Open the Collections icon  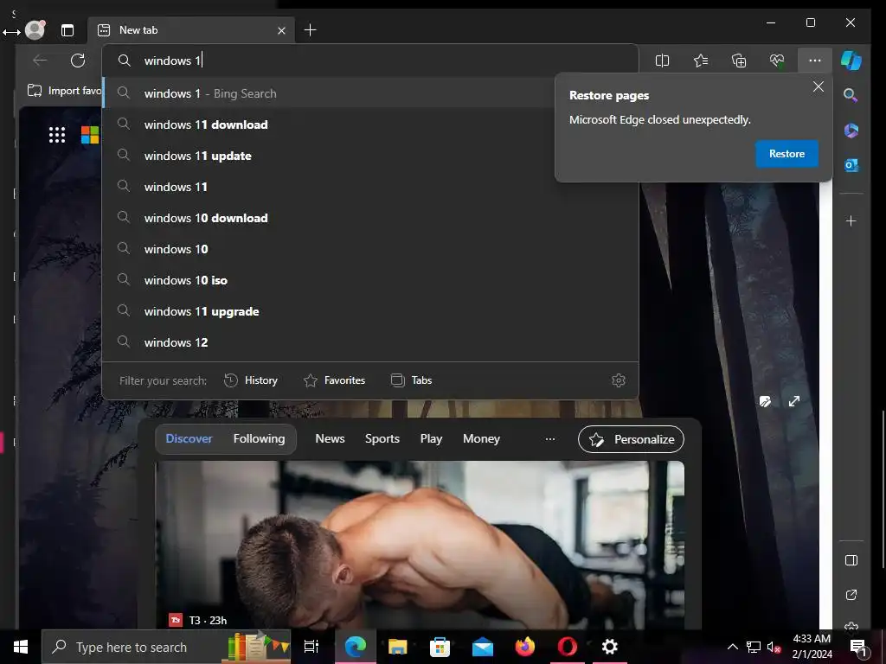point(739,61)
